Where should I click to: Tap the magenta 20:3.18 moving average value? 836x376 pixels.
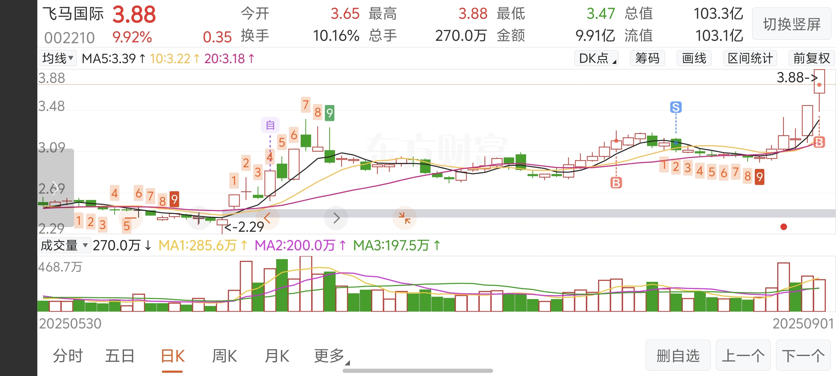(x=229, y=58)
